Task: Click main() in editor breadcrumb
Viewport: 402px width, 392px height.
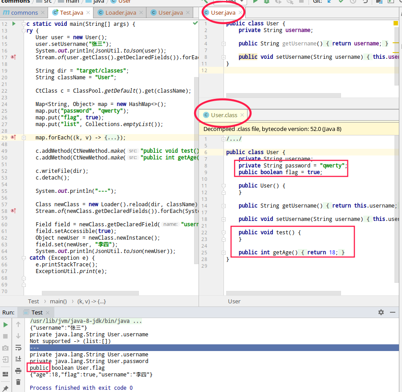Action: pyautogui.click(x=58, y=302)
